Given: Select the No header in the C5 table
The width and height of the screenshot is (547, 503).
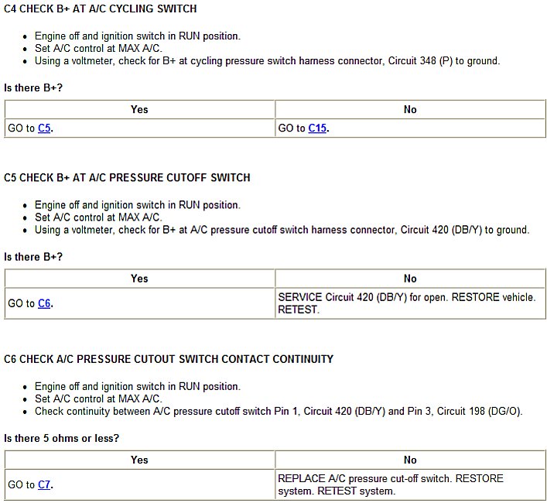Looking at the screenshot, I should [x=410, y=279].
